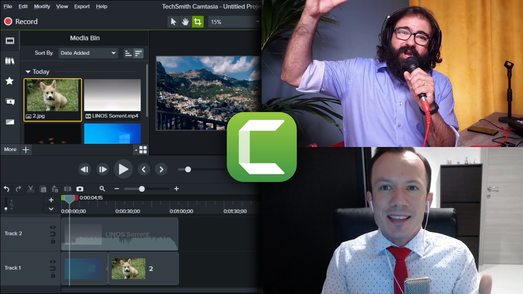This screenshot has height=294, width=523.
Task: Zoom in timeline with plus icon
Action: 177,189
